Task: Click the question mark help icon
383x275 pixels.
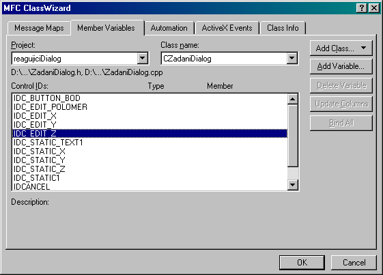Action: click(x=362, y=8)
